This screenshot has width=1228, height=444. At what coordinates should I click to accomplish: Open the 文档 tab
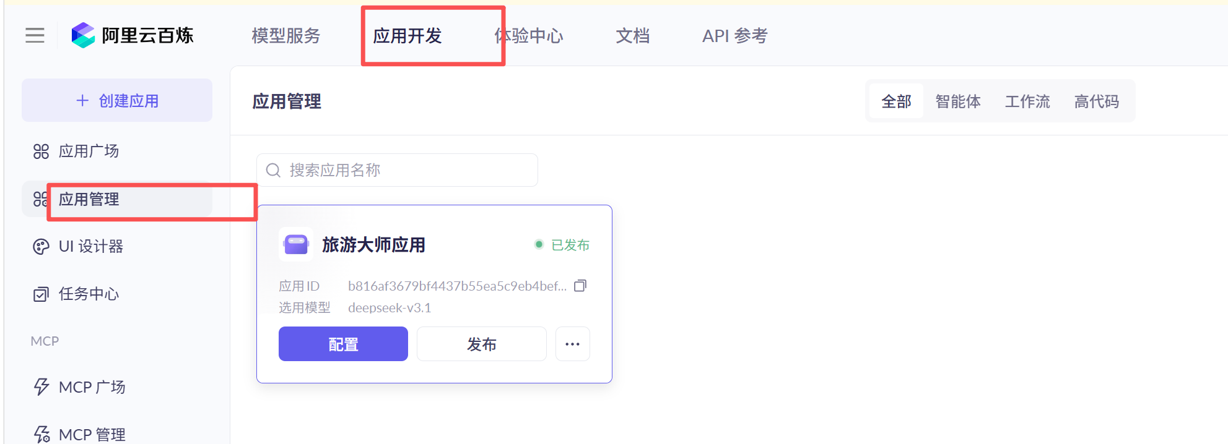(x=633, y=36)
